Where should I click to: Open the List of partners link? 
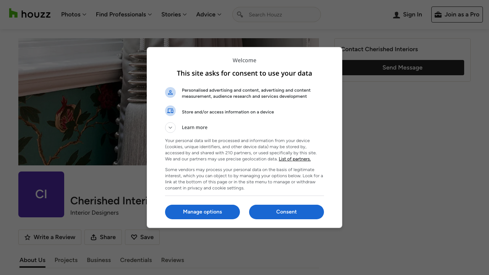click(x=295, y=159)
